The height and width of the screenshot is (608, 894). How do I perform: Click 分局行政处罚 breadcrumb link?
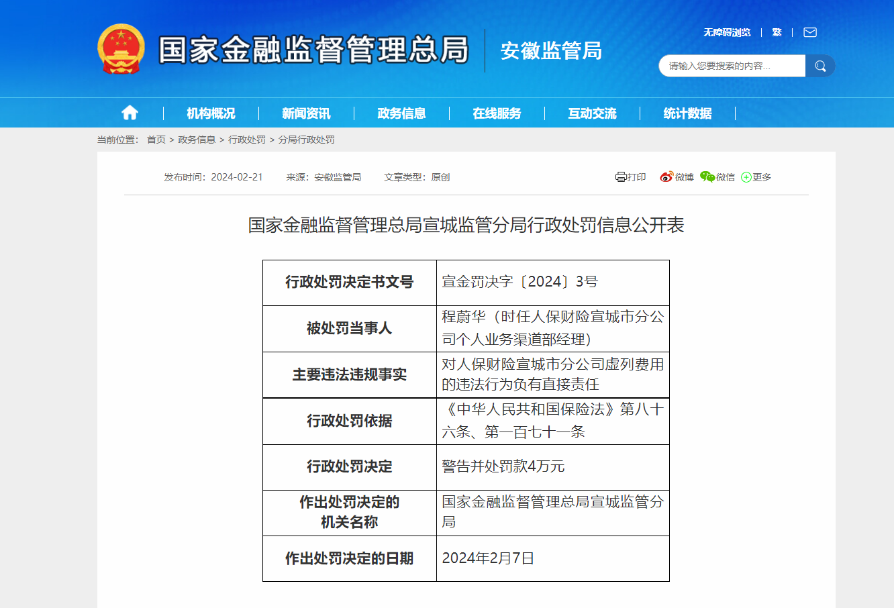pyautogui.click(x=306, y=140)
